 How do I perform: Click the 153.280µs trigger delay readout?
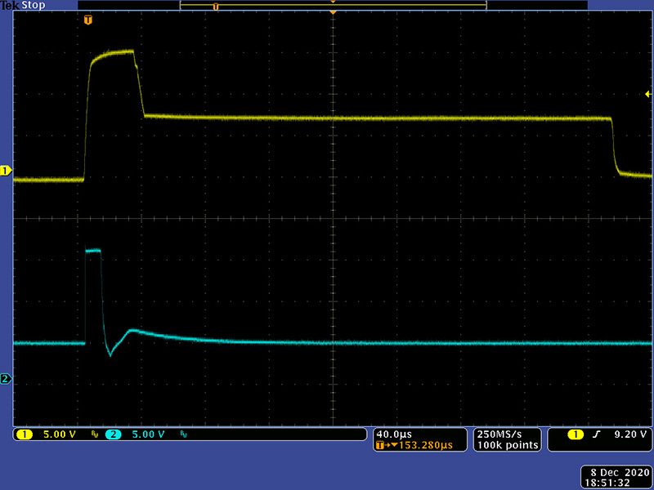point(415,445)
